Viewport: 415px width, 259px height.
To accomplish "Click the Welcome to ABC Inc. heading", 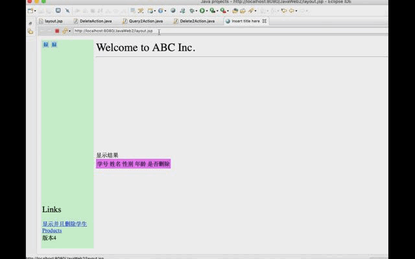I will click(x=145, y=47).
